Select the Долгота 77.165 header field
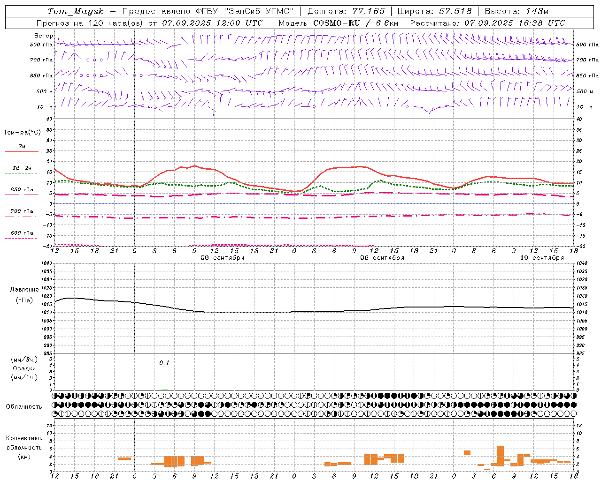This screenshot has height=480, width=601. pyautogui.click(x=346, y=11)
